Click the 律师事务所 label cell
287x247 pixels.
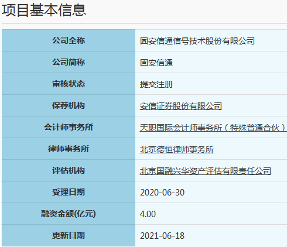click(x=69, y=149)
